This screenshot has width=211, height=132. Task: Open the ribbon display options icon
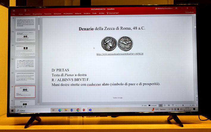(176, 8)
